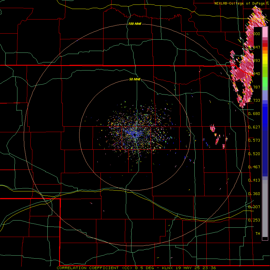
Task: Select the 0.360 value on the color scale
Action: tap(254, 194)
